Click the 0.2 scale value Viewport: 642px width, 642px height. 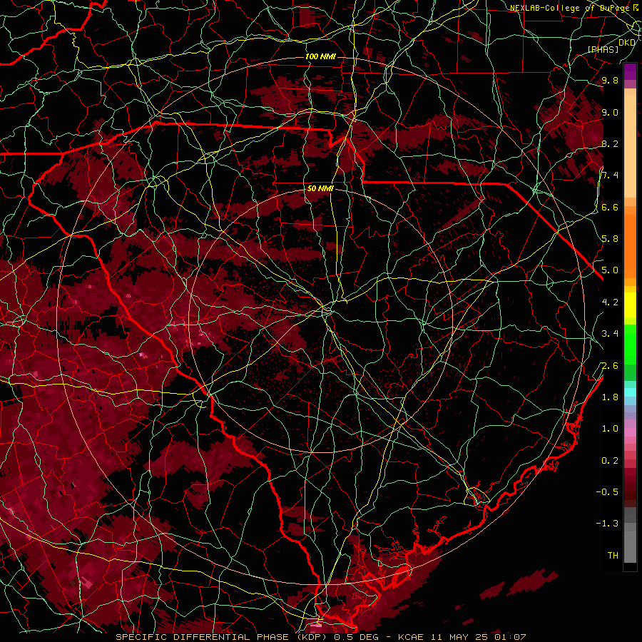[610, 461]
